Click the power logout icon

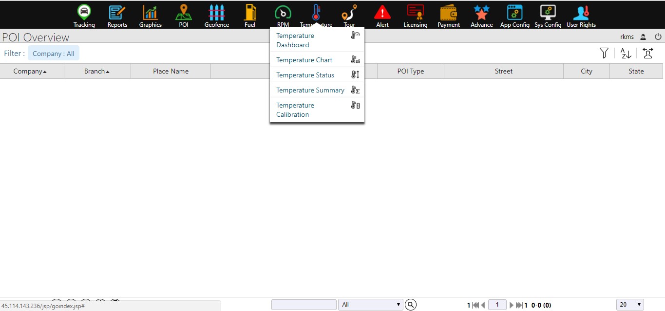click(658, 37)
